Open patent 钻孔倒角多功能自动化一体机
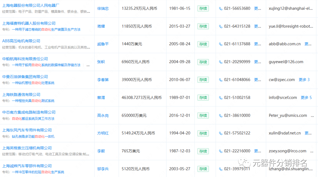 33,136
